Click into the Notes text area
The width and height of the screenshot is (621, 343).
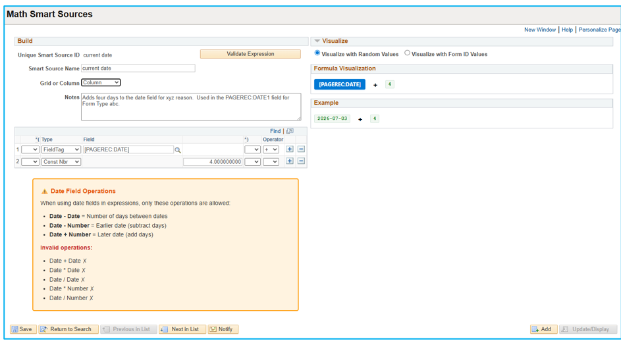[x=191, y=107]
